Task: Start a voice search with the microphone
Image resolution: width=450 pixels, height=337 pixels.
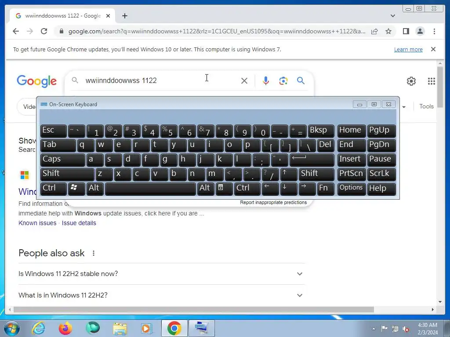Action: pos(266,81)
